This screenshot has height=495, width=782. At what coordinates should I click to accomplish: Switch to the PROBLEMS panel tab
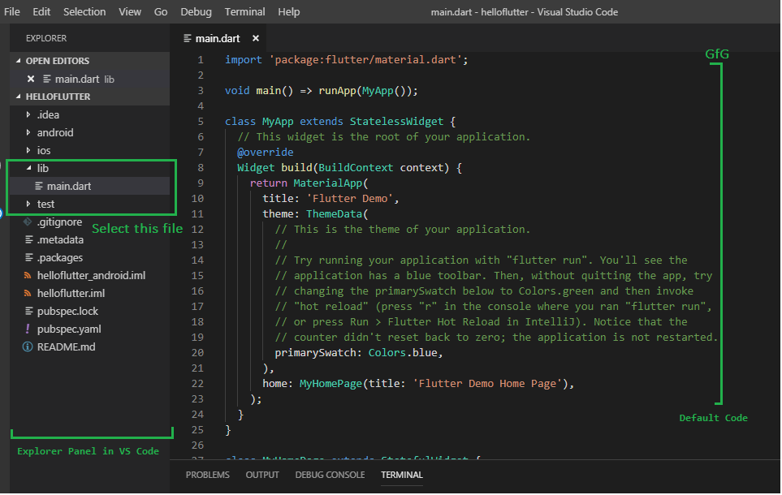point(207,475)
